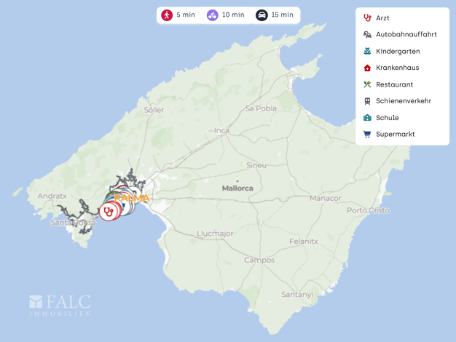Click the Manacor town label
The width and height of the screenshot is (456, 342).
[325, 198]
